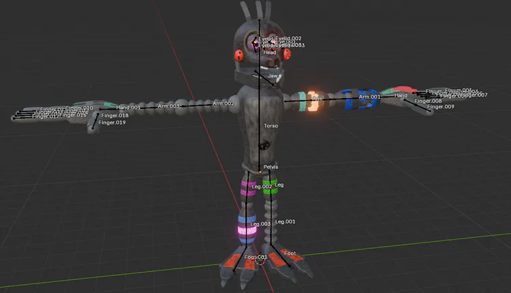Click the Eyelid.002 bone label

(x=288, y=38)
